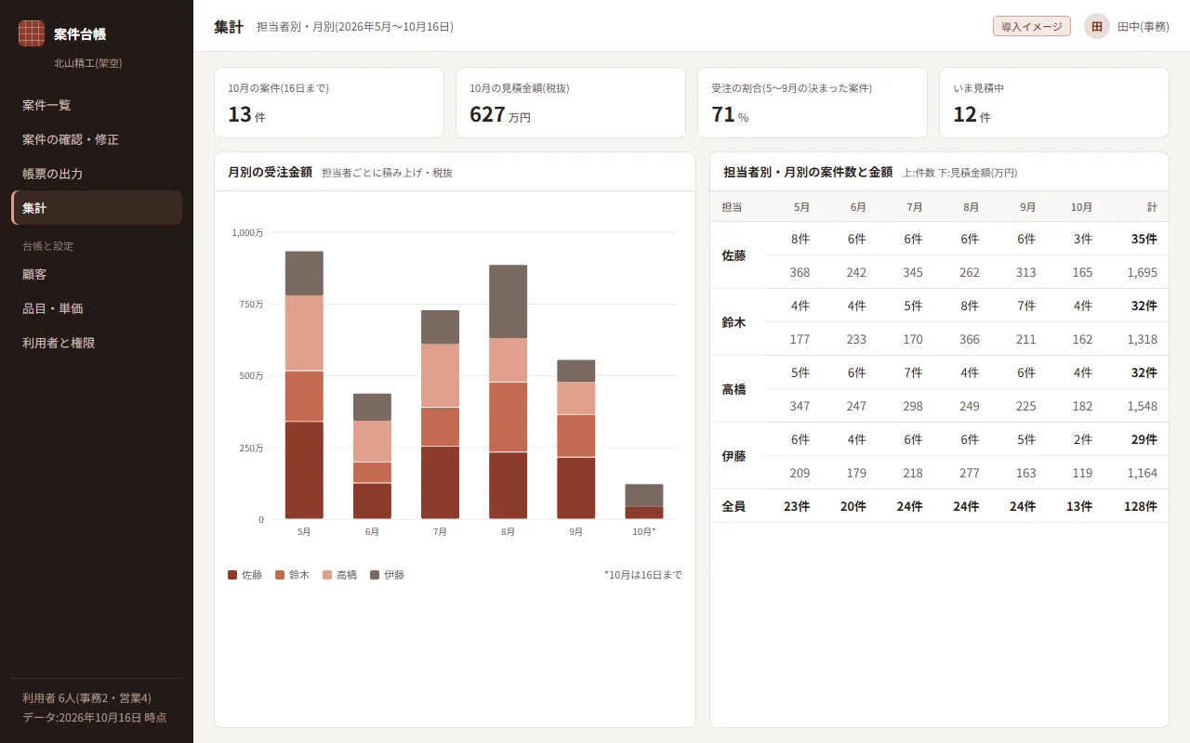Click the 10月の見積金額 627万円 card
Image resolution: width=1190 pixels, height=743 pixels.
(x=571, y=102)
